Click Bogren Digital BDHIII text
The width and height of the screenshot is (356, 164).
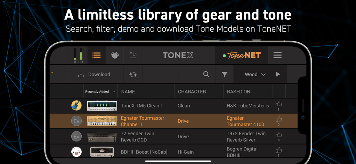tap(242, 152)
